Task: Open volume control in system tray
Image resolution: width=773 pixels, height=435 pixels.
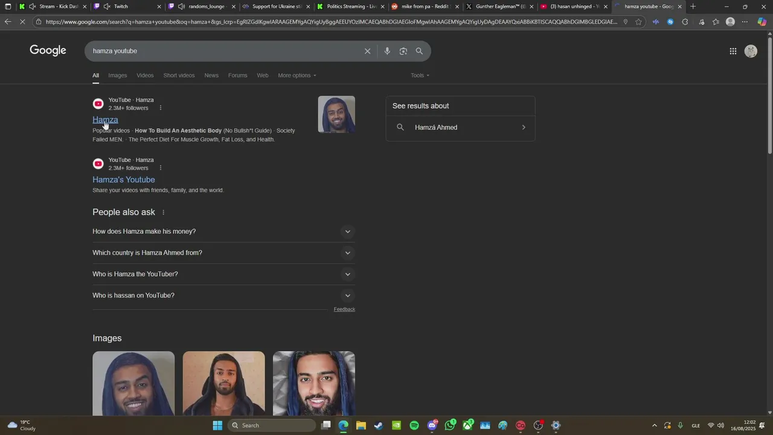Action: pos(720,425)
